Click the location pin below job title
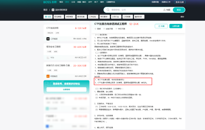This screenshot has width=205, height=130. coord(95,29)
